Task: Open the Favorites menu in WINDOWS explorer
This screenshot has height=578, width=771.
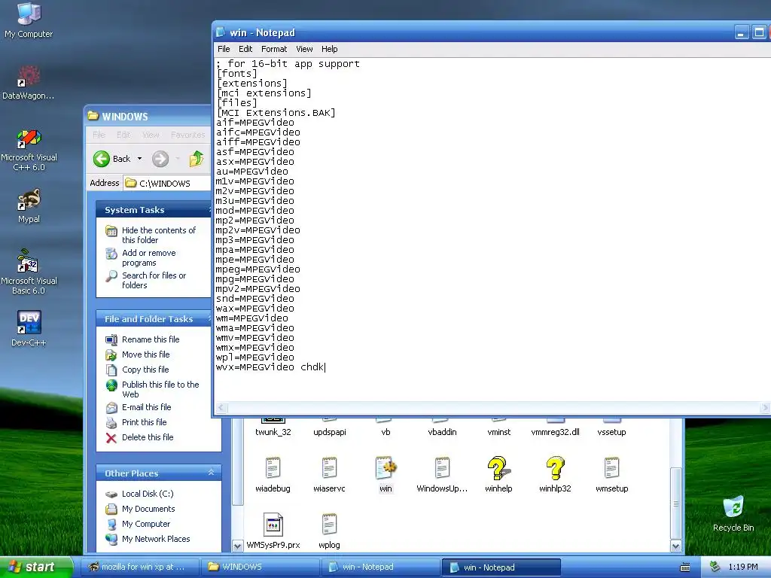Action: (187, 135)
